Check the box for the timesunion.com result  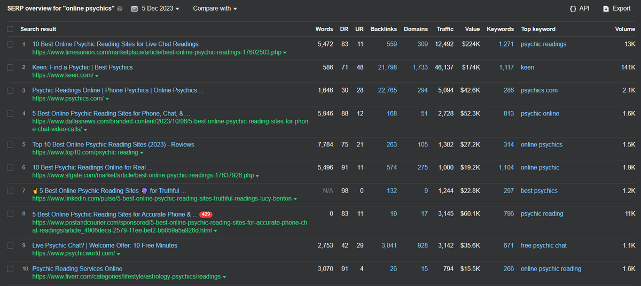[10, 44]
